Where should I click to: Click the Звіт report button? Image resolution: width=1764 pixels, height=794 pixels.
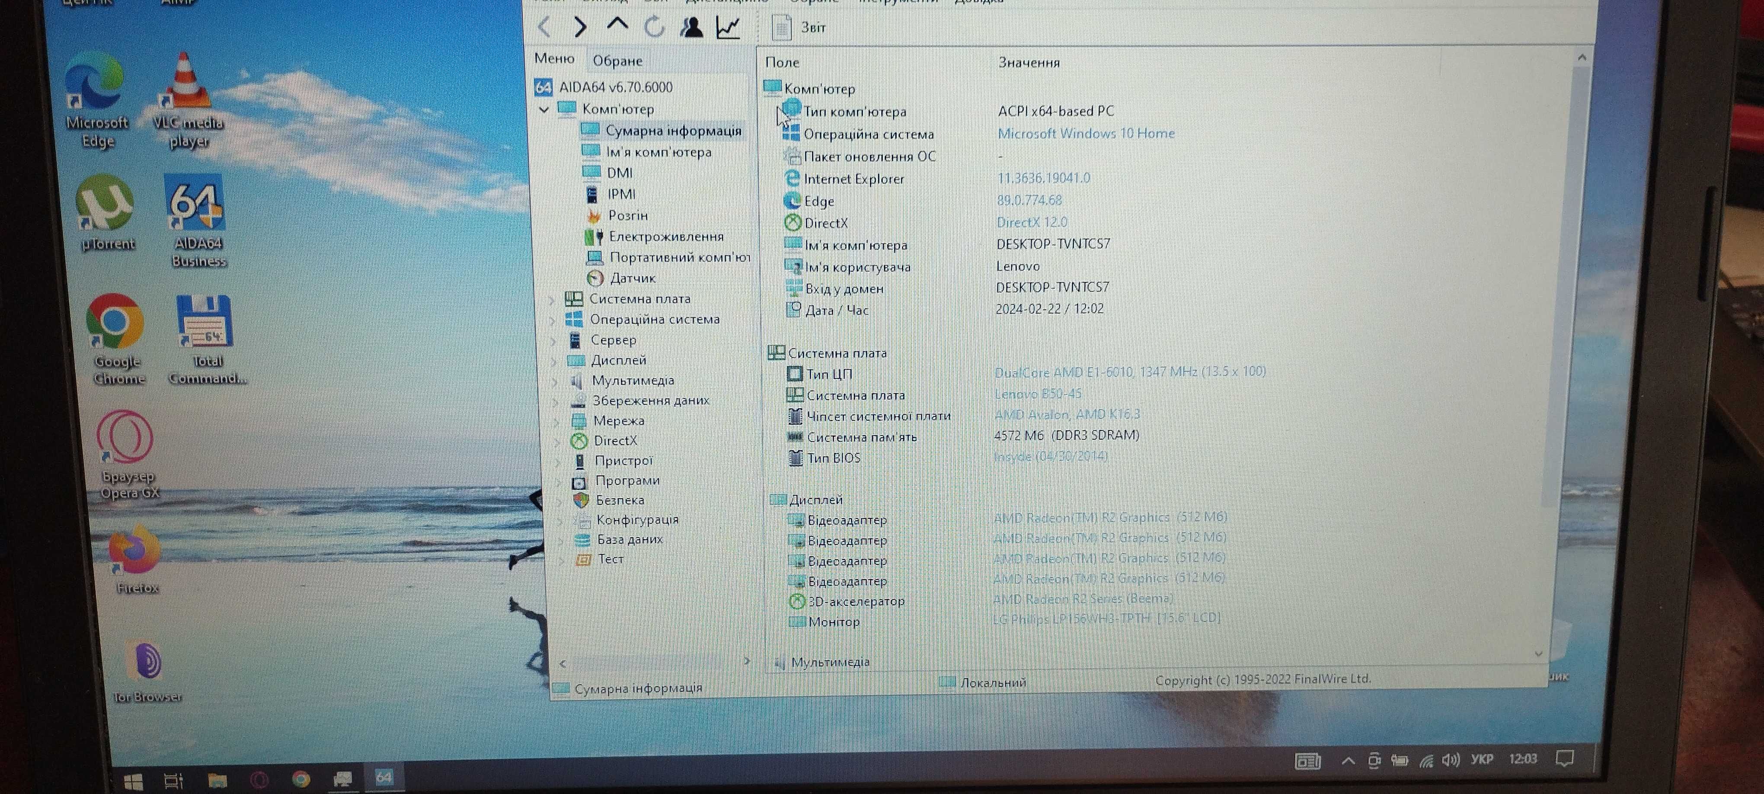(x=799, y=27)
